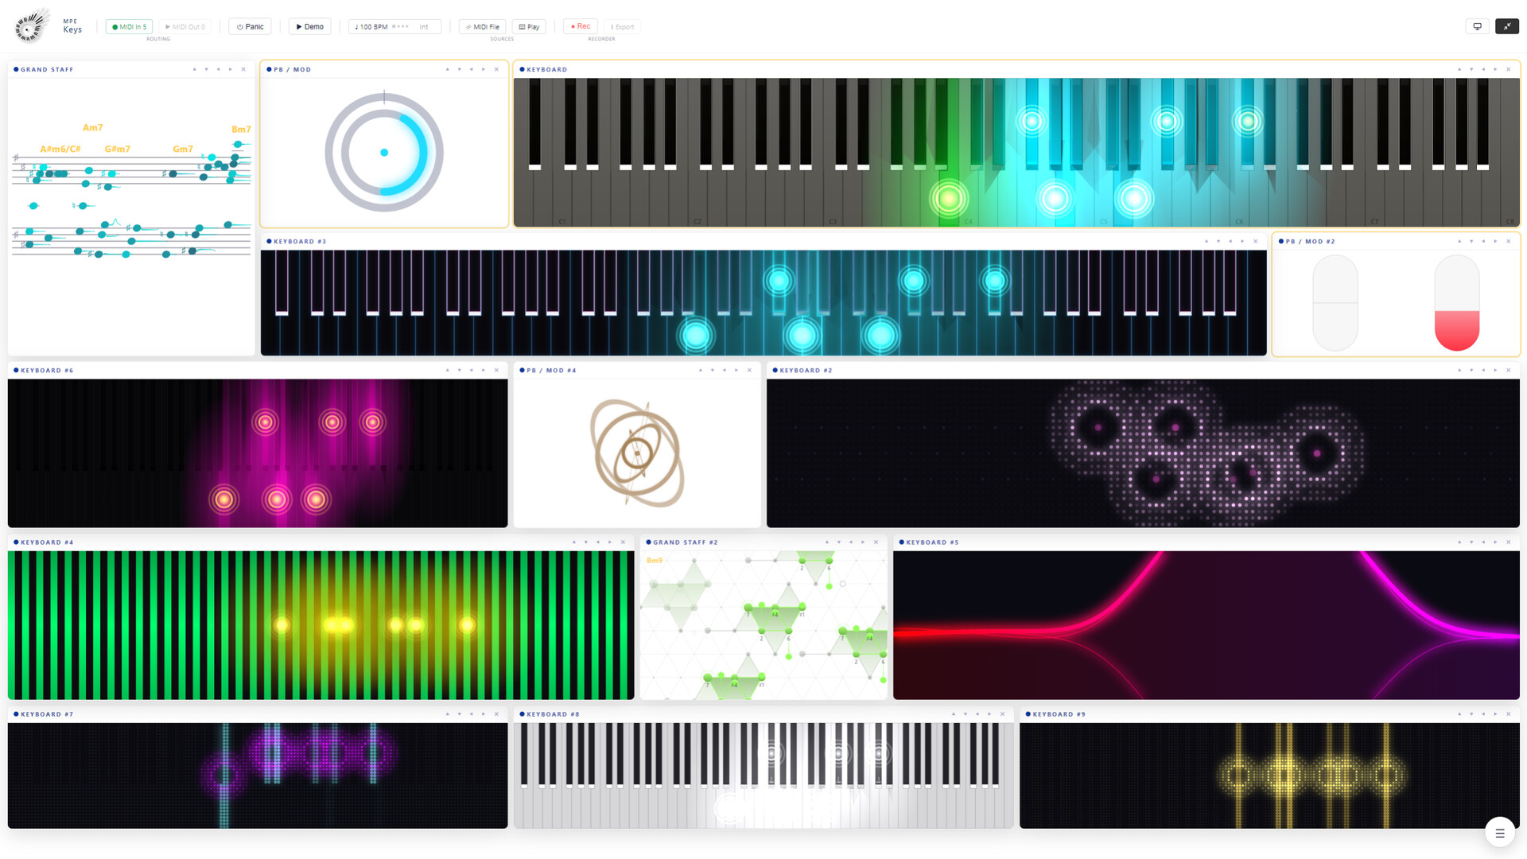Click the Panic button
Screen dimensions: 1527x859
250,26
